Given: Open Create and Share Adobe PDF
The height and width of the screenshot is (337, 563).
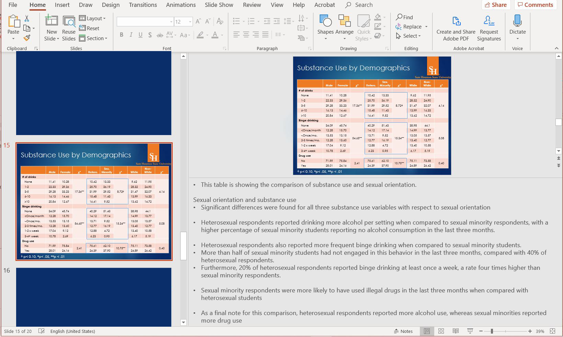Looking at the screenshot, I should point(456,28).
